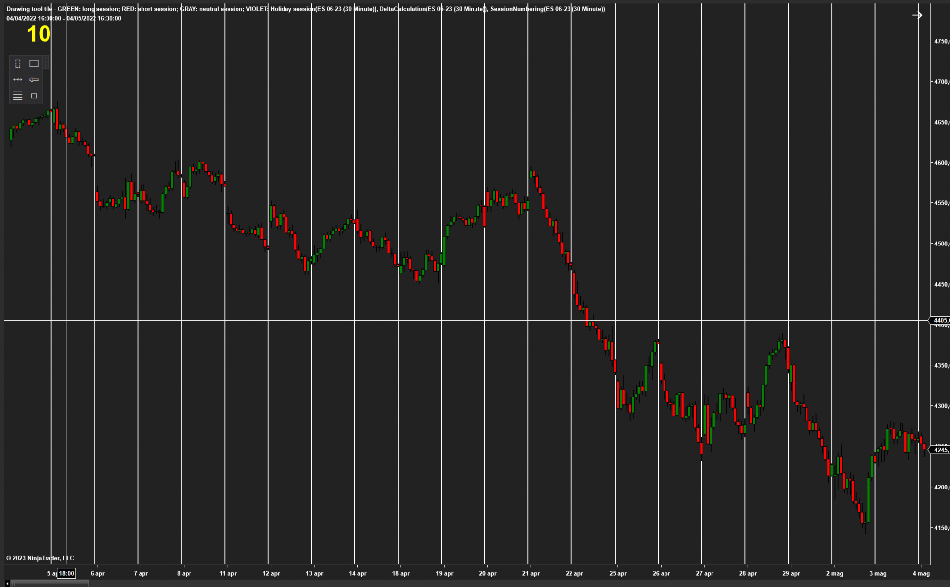This screenshot has width=950, height=587.
Task: Click the 21 apr date label
Action: click(x=531, y=573)
